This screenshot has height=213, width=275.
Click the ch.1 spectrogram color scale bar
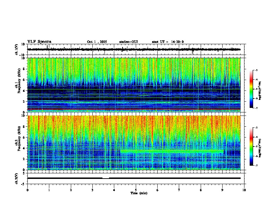click(x=251, y=89)
